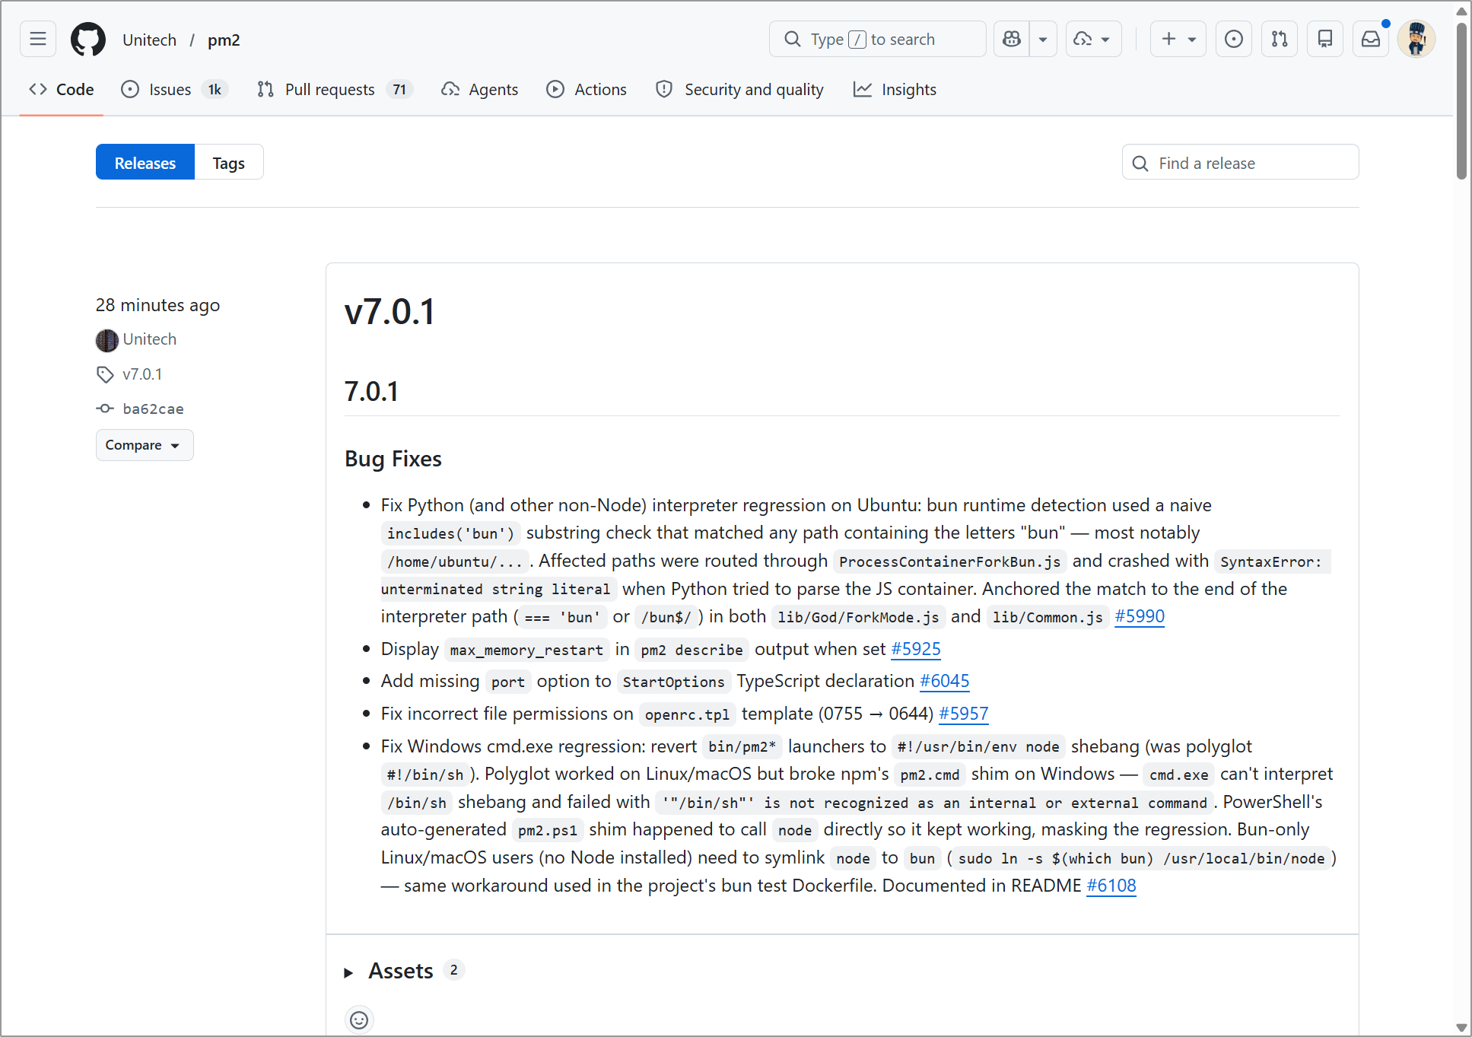Click the search magnifier icon in header
Screen dimensions: 1472x1037
tap(793, 39)
